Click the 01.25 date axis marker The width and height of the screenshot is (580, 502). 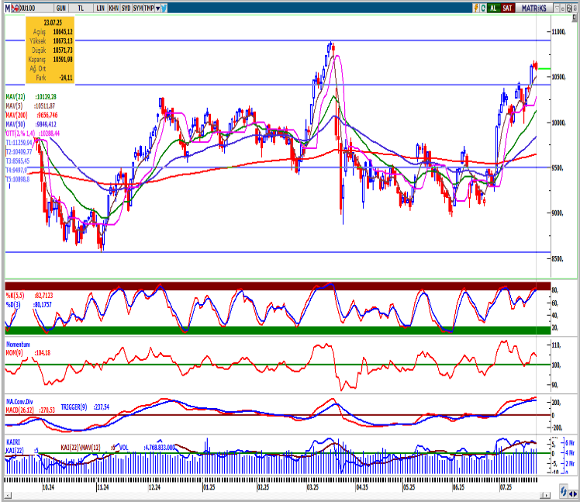tap(209, 487)
